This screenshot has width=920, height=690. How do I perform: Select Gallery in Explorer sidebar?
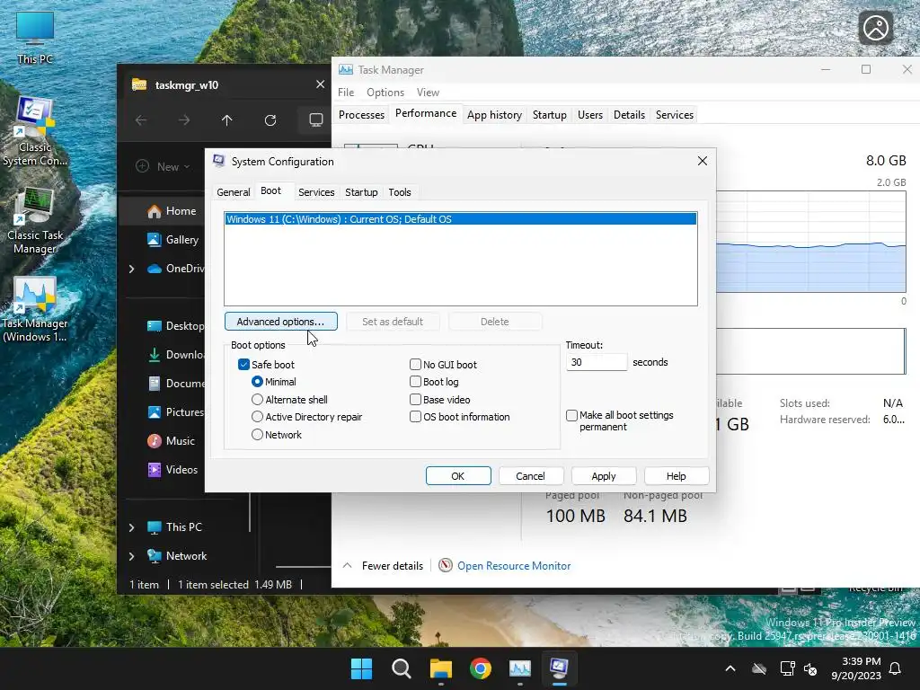(x=173, y=239)
